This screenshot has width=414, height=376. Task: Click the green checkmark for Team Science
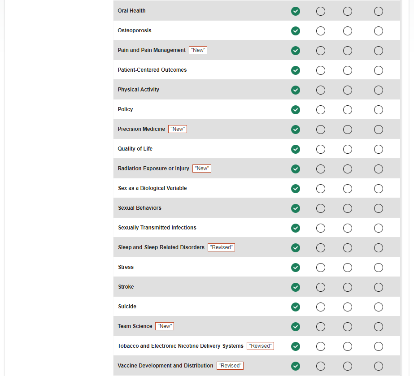296,327
